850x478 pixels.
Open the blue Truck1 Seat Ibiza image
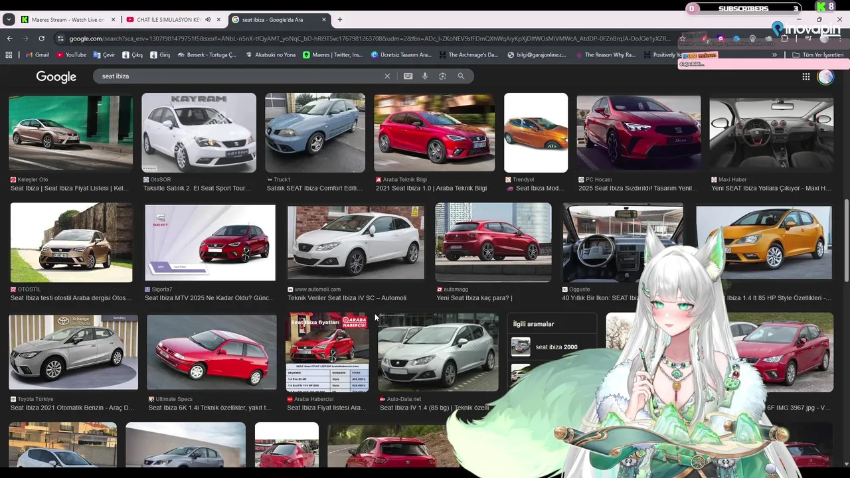315,133
